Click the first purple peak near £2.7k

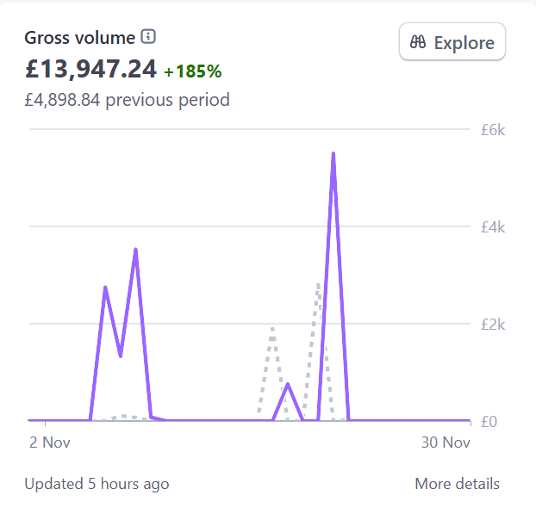[x=105, y=288]
